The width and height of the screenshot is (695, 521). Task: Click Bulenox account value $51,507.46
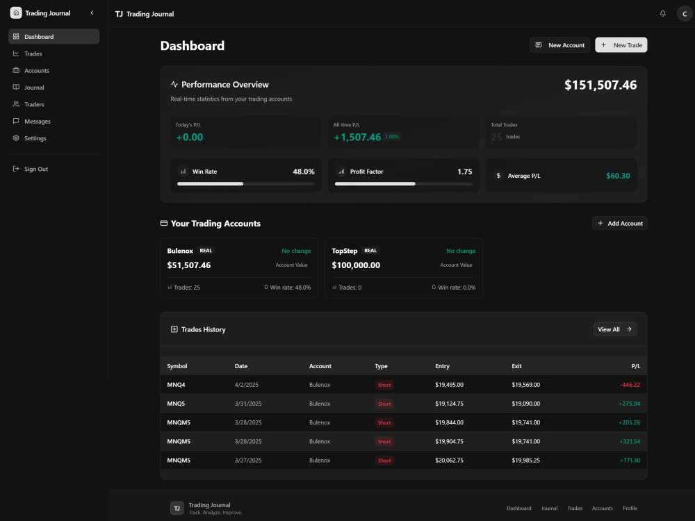pyautogui.click(x=189, y=265)
